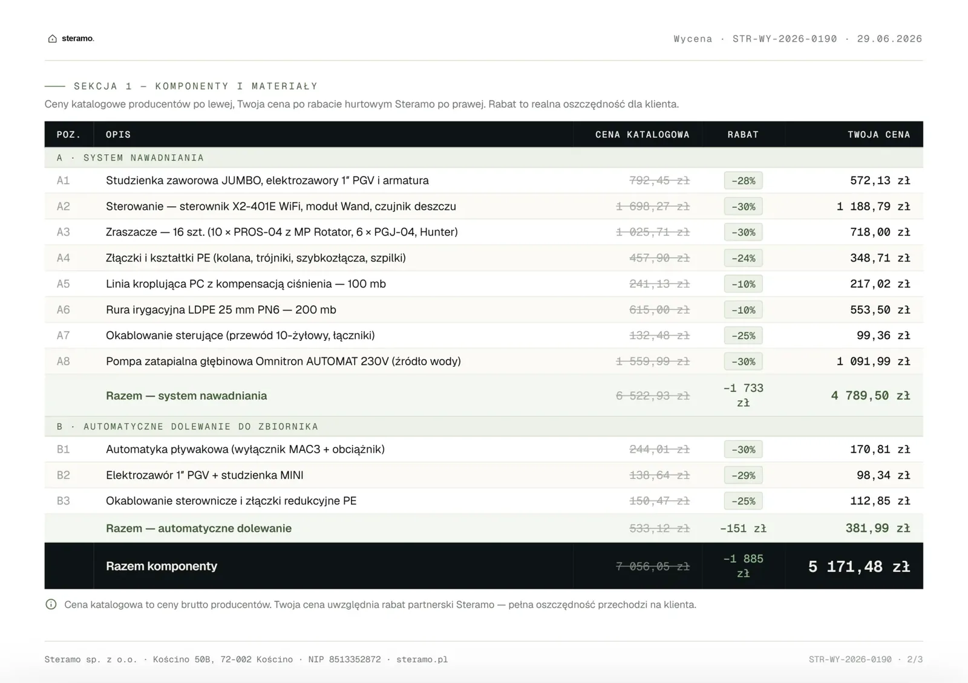Click the struck-through price 1 025,71 zł
Viewport: 968px width, 683px height.
[x=653, y=232]
